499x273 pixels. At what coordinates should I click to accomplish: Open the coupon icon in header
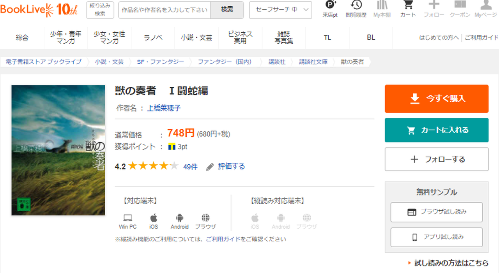[460, 5]
